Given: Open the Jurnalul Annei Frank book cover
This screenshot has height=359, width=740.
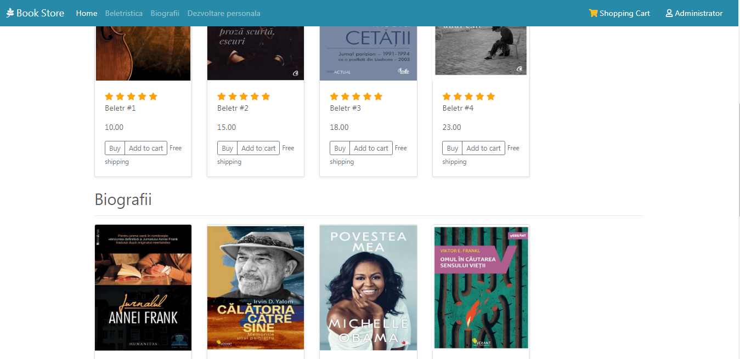Looking at the screenshot, I should coord(143,287).
